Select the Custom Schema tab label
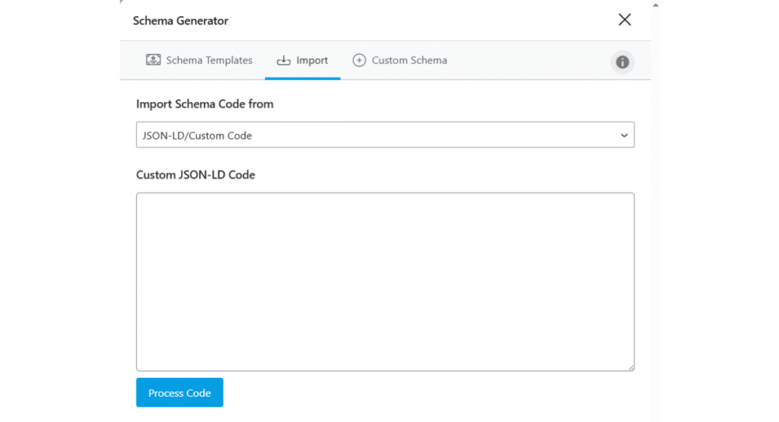This screenshot has height=422, width=779. (409, 60)
